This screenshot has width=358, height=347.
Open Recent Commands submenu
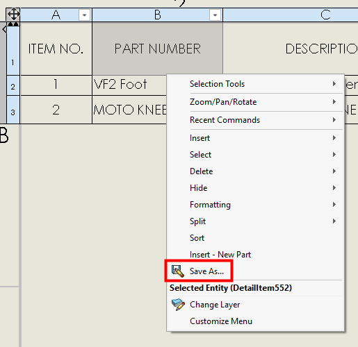(255, 120)
